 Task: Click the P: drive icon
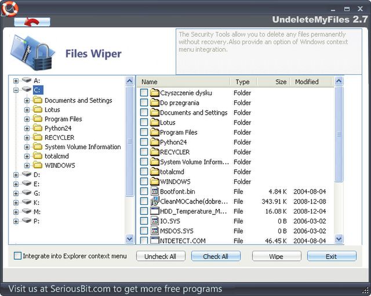click(x=27, y=221)
